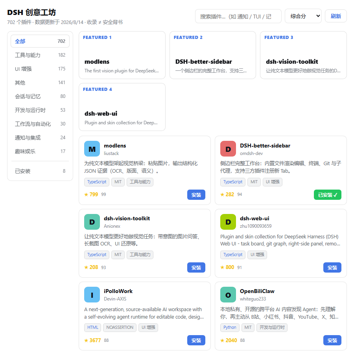
Task: Click author name omdsh-dev
Action: click(251, 153)
